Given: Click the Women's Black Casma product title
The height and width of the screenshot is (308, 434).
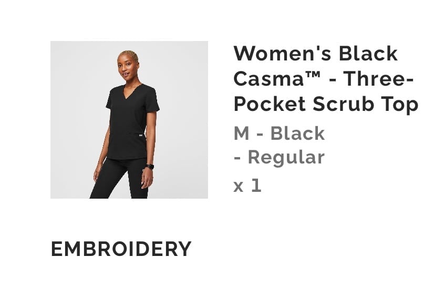Looking at the screenshot, I should pos(326,79).
